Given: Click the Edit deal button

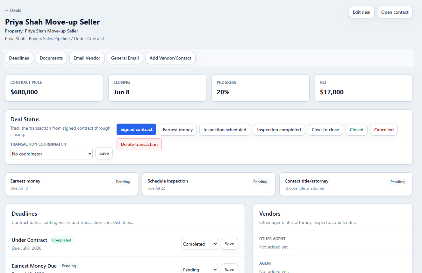Looking at the screenshot, I should click(361, 12).
